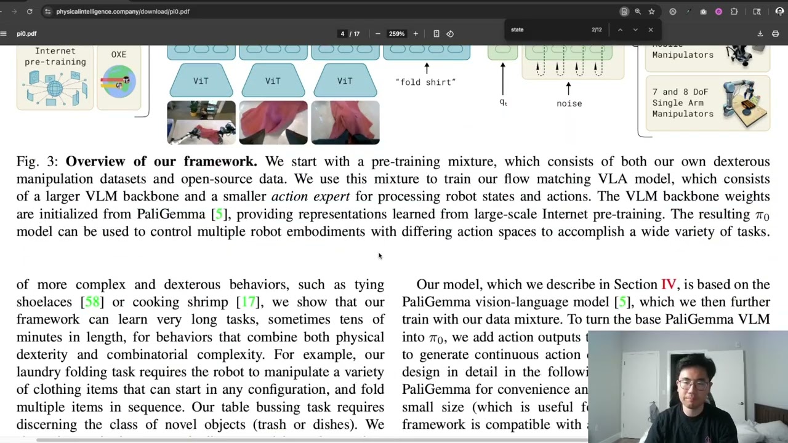Click the third pink cloth image

click(x=345, y=122)
